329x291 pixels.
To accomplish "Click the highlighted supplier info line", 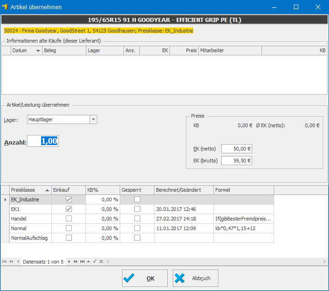I will [99, 31].
